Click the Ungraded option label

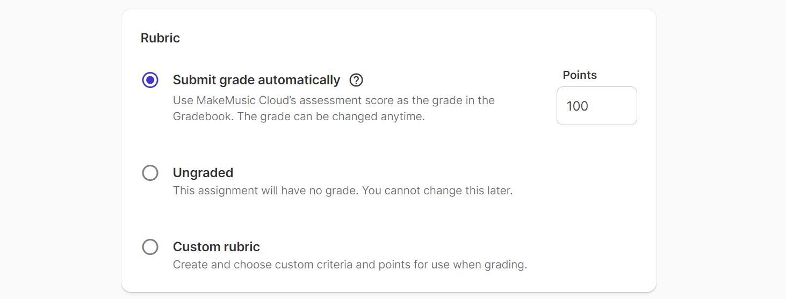(x=203, y=173)
